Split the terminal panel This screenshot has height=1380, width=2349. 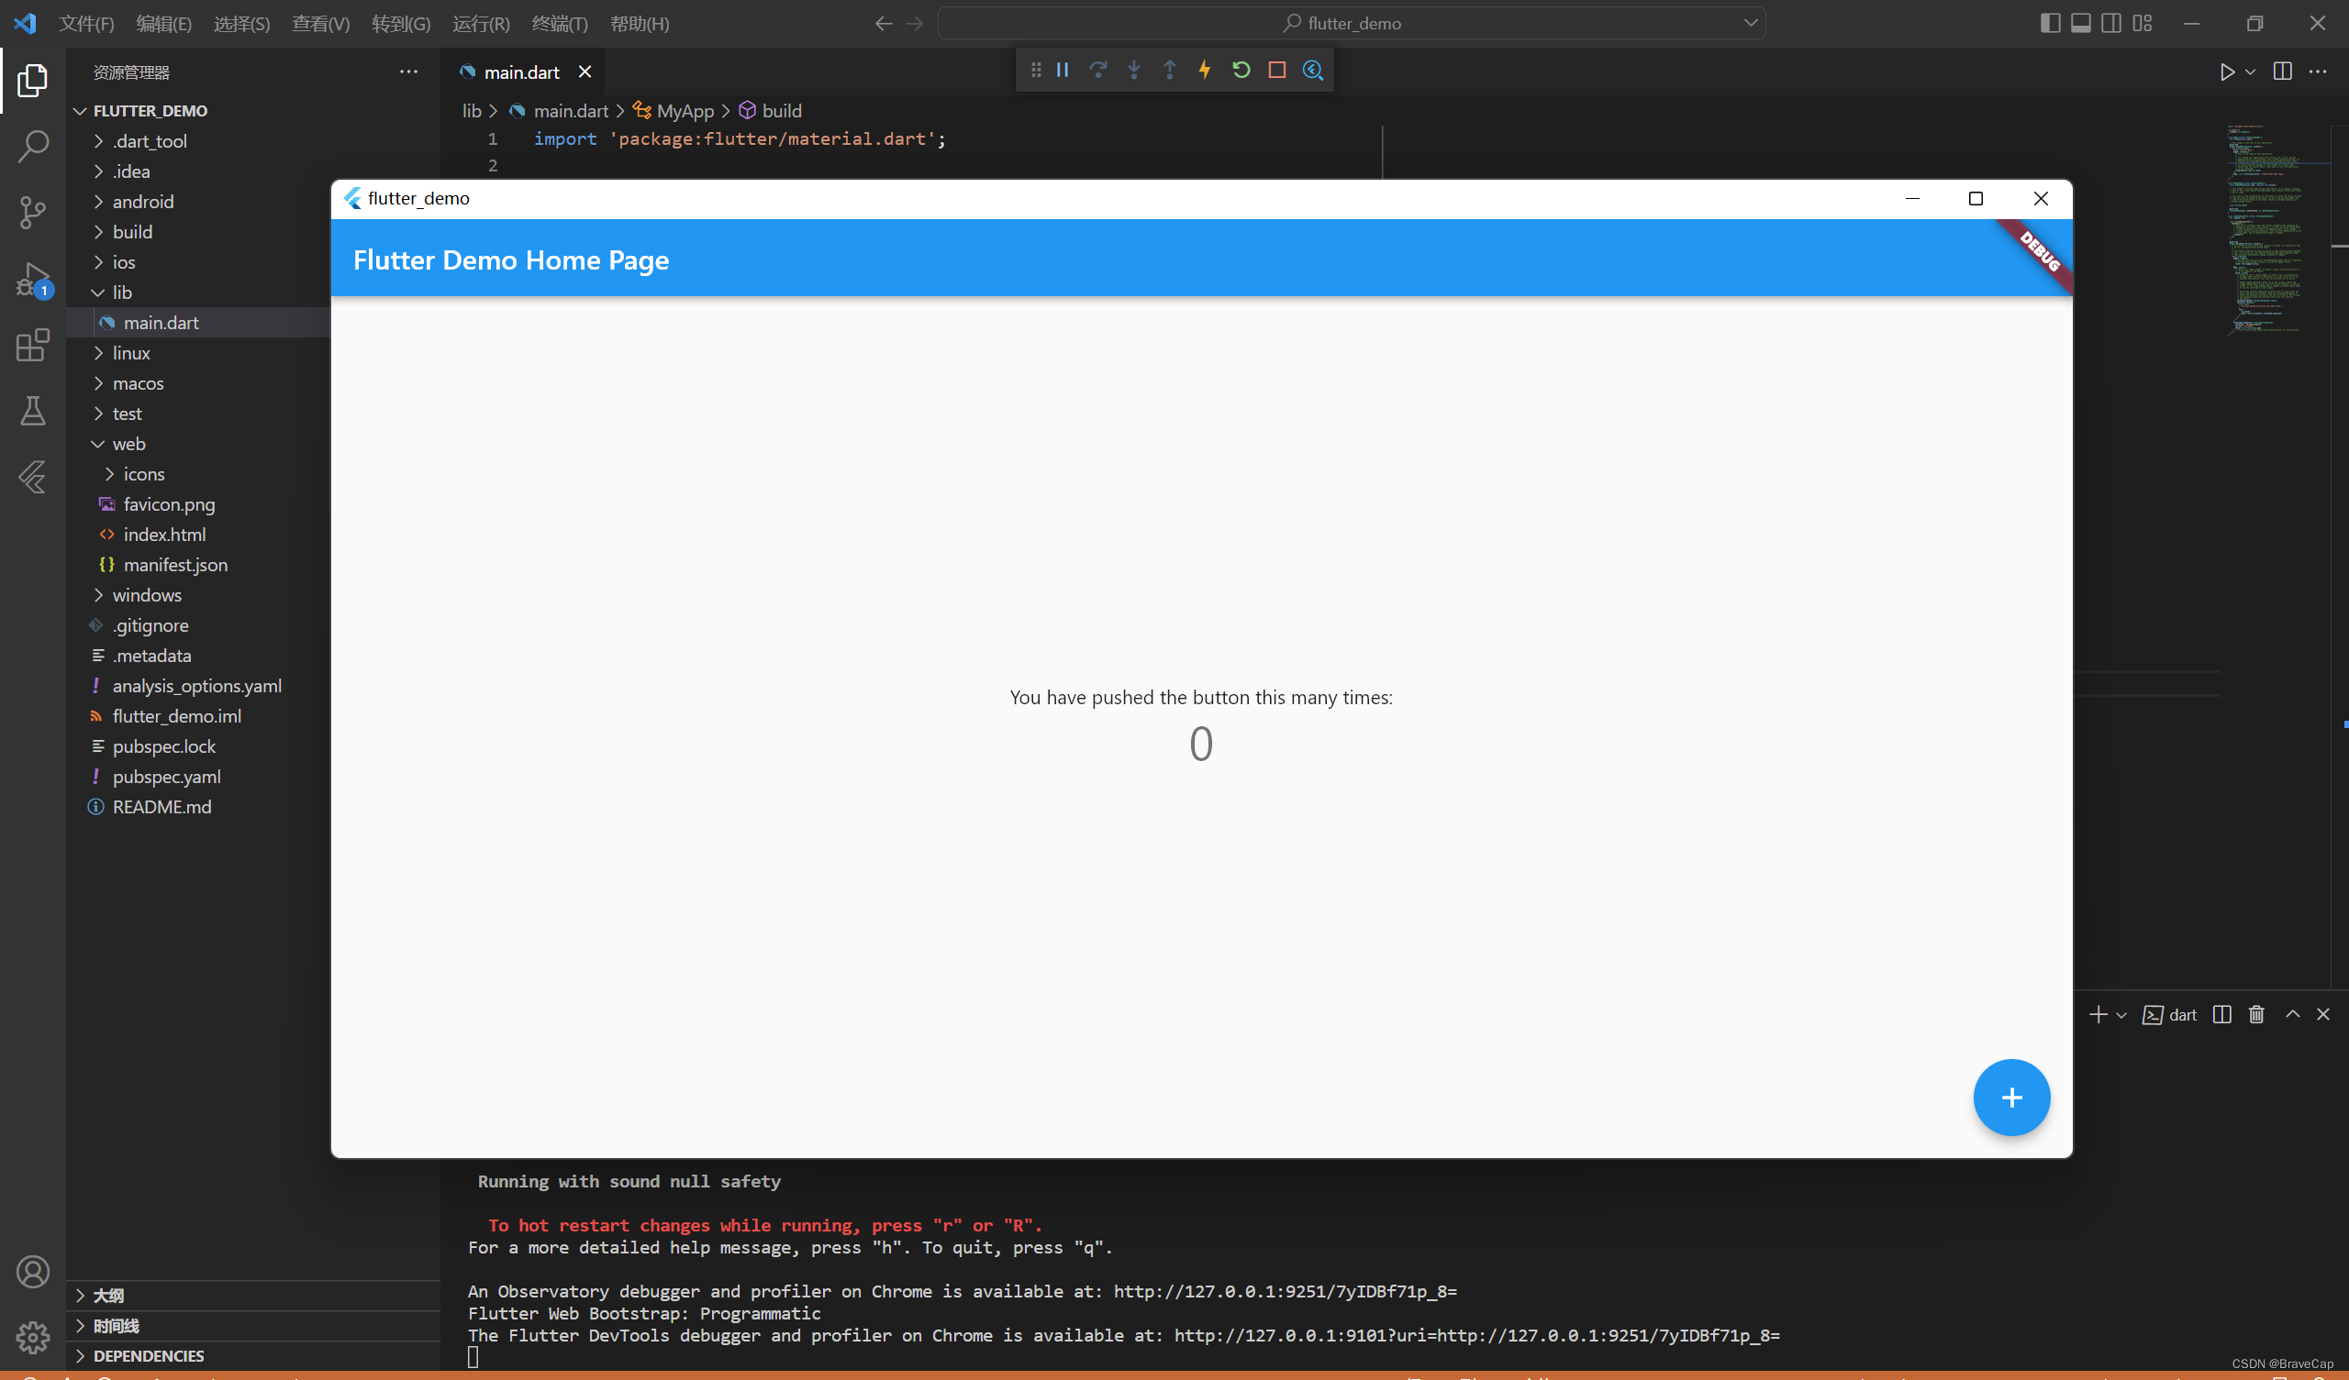(x=2222, y=1015)
